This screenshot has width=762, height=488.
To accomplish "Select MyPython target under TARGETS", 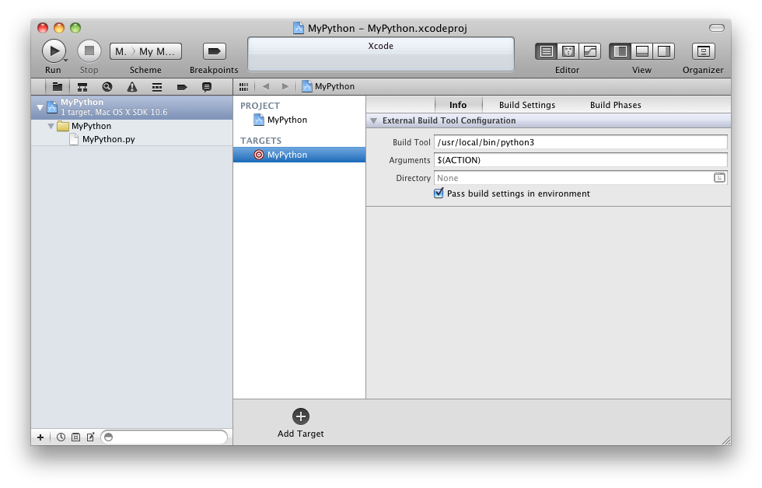I will [x=299, y=155].
